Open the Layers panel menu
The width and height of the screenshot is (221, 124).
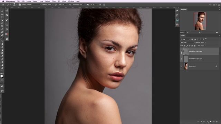[219, 35]
